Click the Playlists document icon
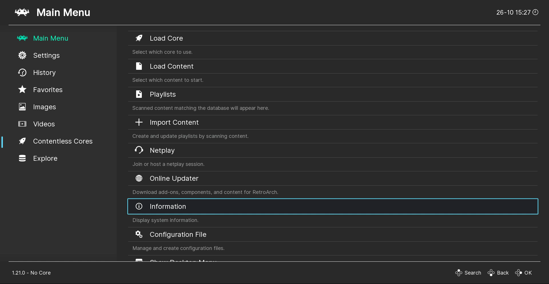Screen dimensions: 549x284 [x=139, y=94]
